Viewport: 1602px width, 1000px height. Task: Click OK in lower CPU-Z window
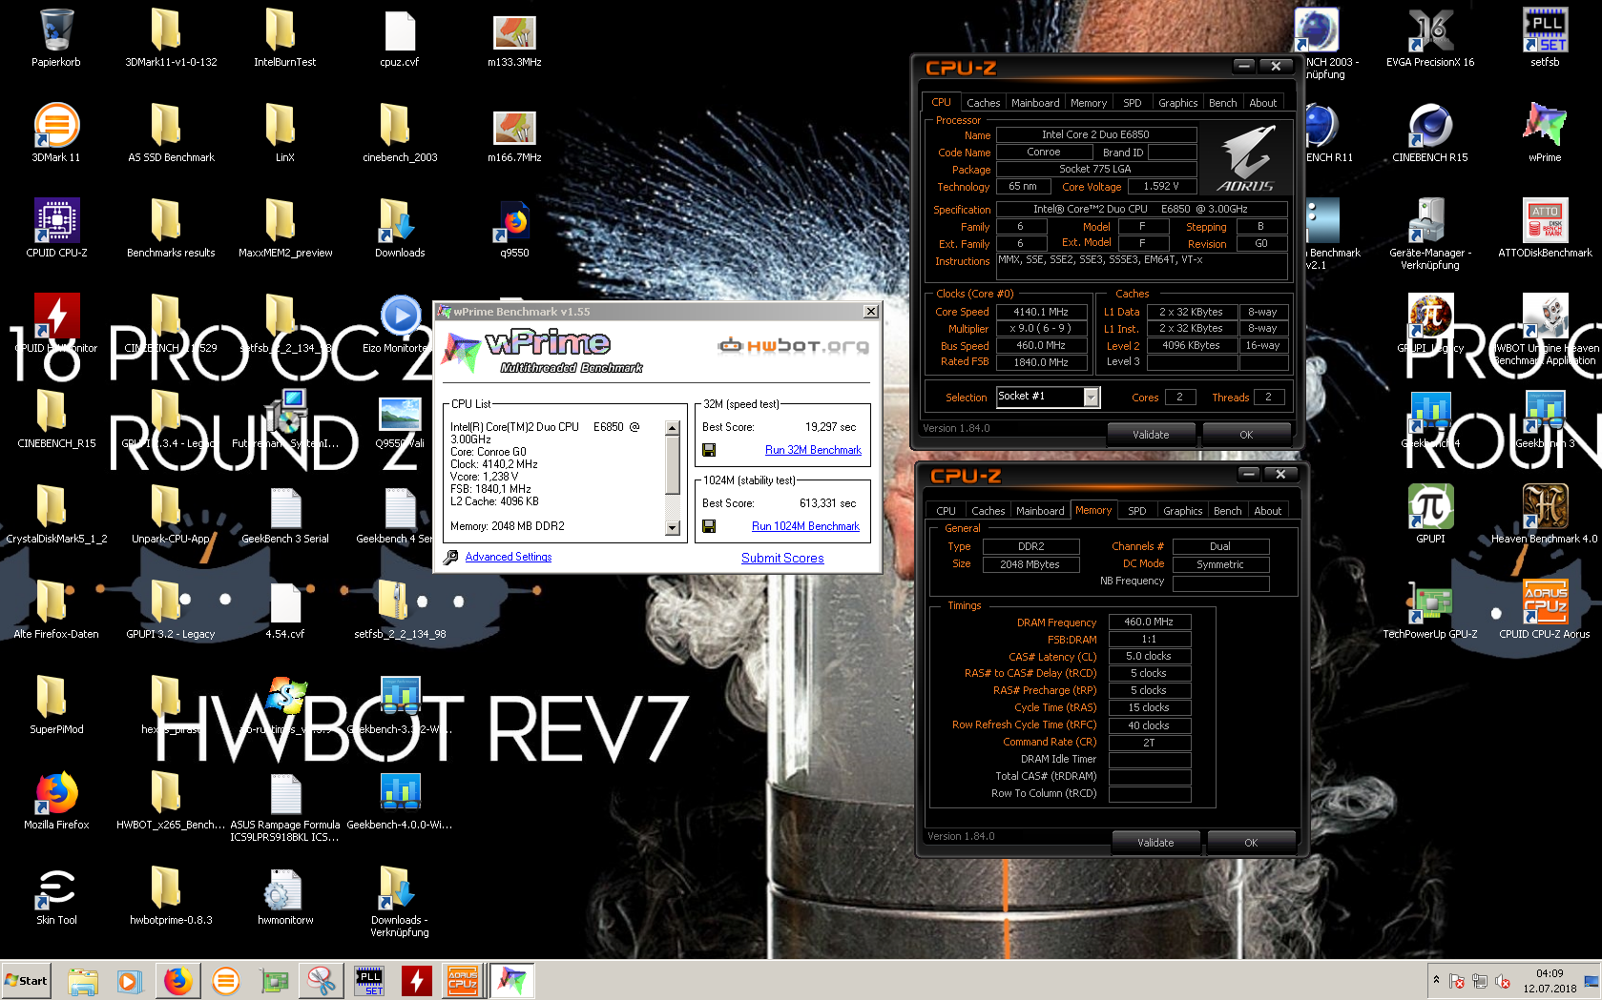tap(1251, 843)
